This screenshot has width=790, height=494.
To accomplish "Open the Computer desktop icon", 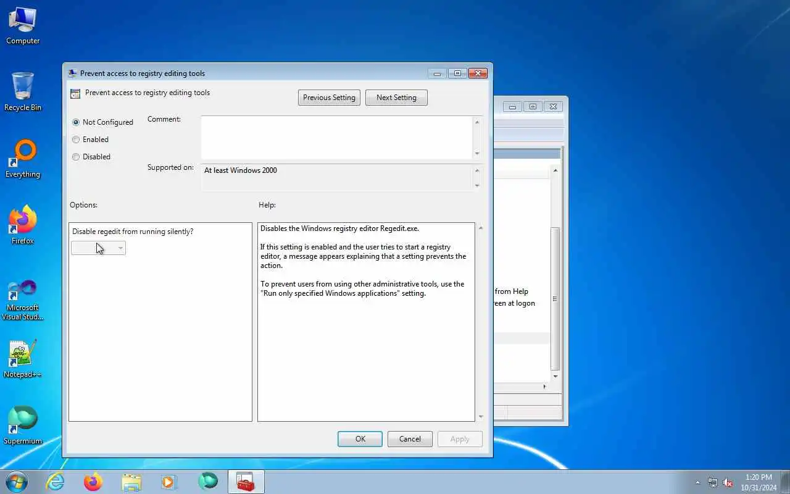I will coord(23,26).
